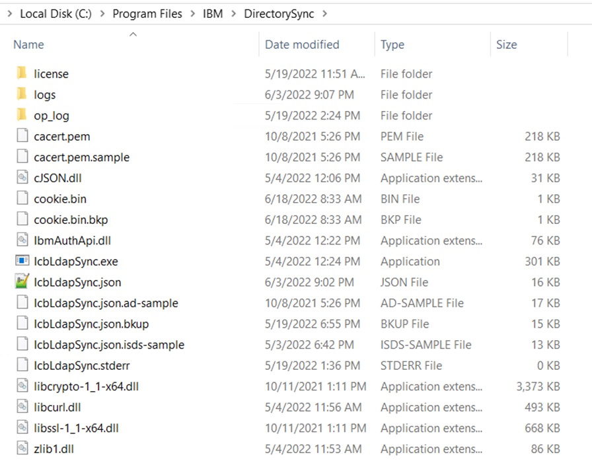592x469 pixels.
Task: Click the libssl-1_1-x64.dll file icon
Action: (22, 427)
